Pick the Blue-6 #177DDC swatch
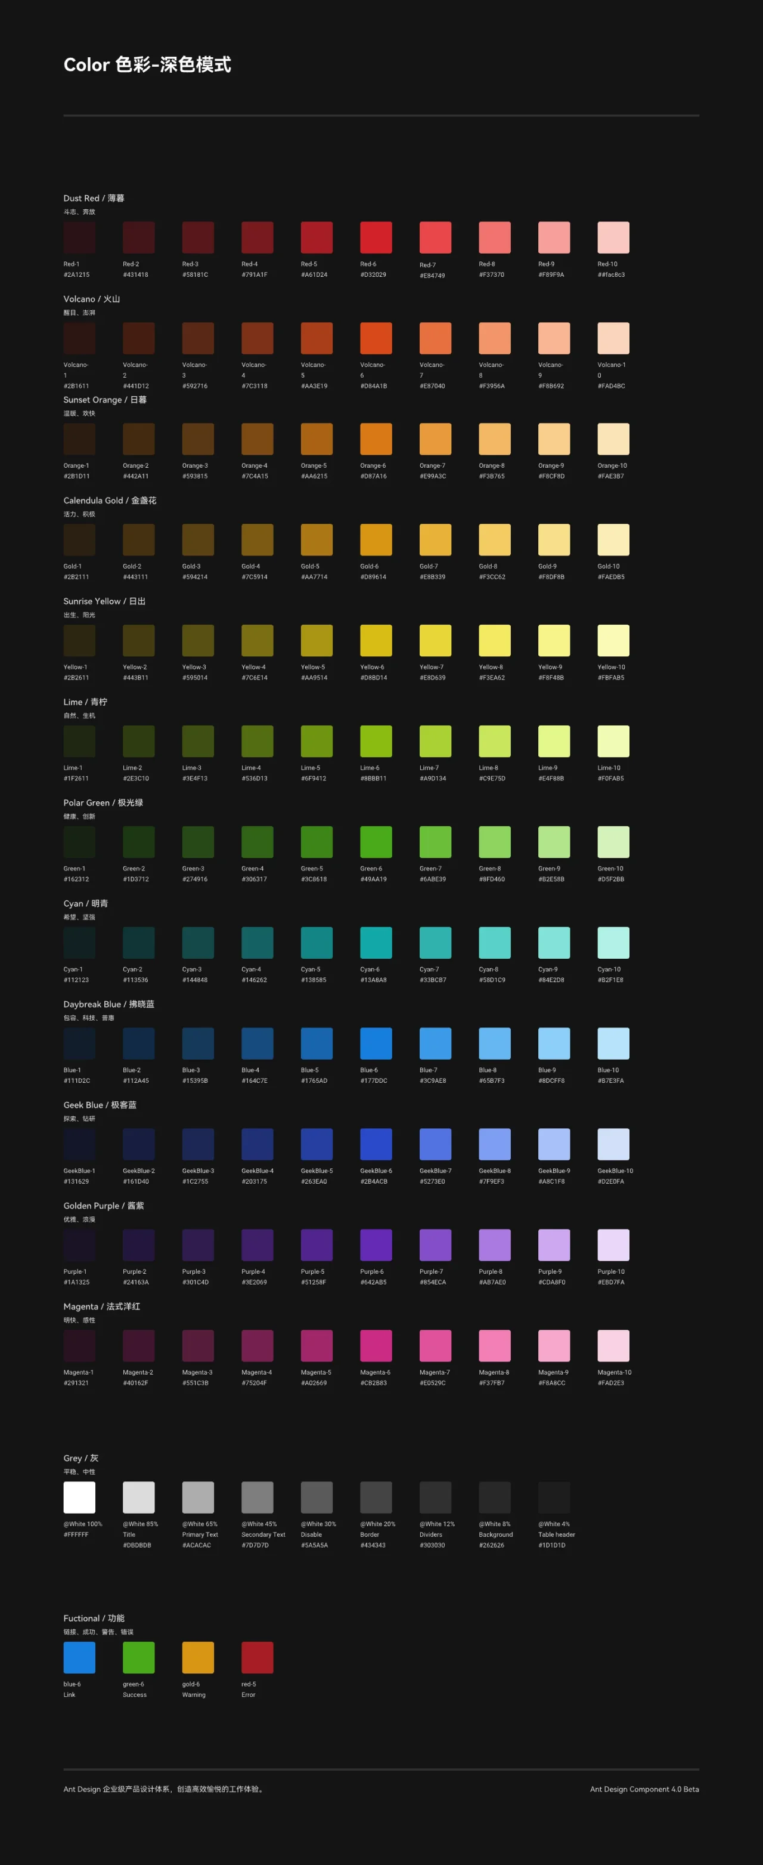This screenshot has width=763, height=1865. coord(376,1042)
